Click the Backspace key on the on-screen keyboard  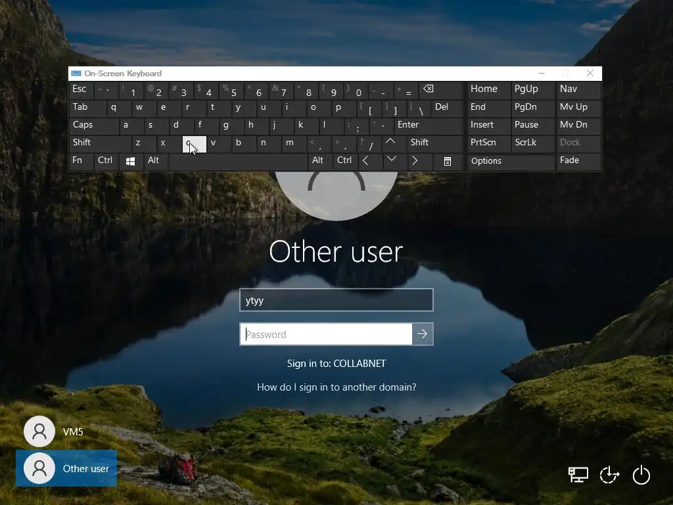point(441,91)
